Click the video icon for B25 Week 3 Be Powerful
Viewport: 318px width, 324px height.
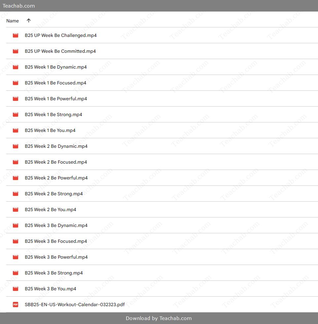pyautogui.click(x=16, y=257)
